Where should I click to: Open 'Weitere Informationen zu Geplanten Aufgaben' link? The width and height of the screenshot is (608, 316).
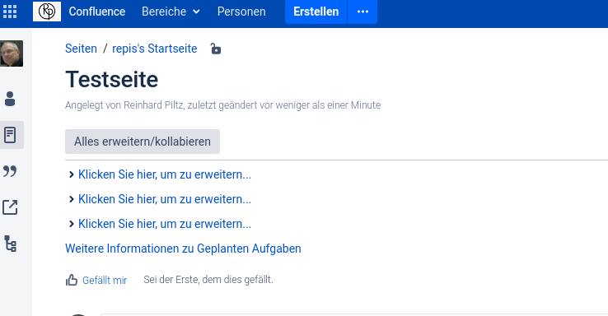(x=183, y=249)
